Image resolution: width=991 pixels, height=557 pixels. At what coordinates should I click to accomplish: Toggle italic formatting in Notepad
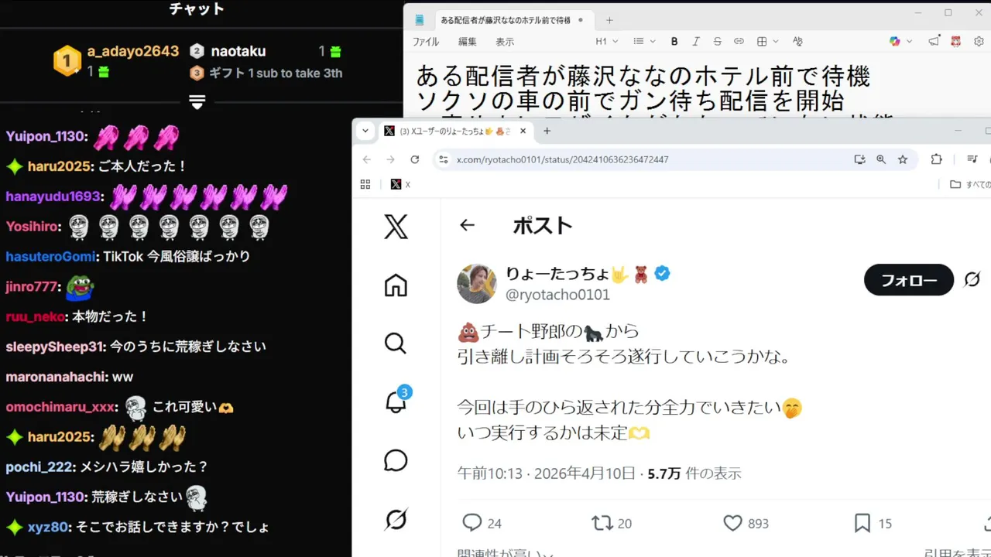(696, 41)
